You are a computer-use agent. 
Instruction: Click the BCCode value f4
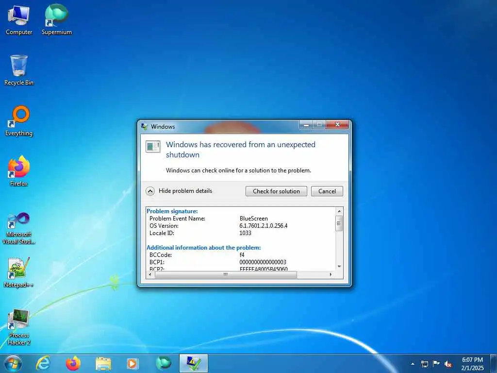pyautogui.click(x=242, y=255)
